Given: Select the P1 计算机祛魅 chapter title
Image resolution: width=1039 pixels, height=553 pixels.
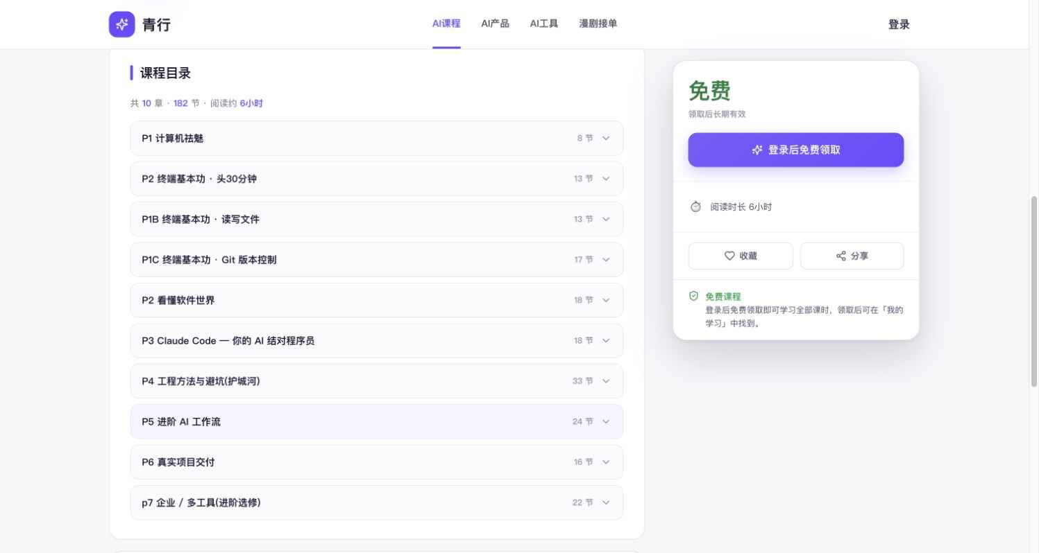Looking at the screenshot, I should (x=173, y=139).
